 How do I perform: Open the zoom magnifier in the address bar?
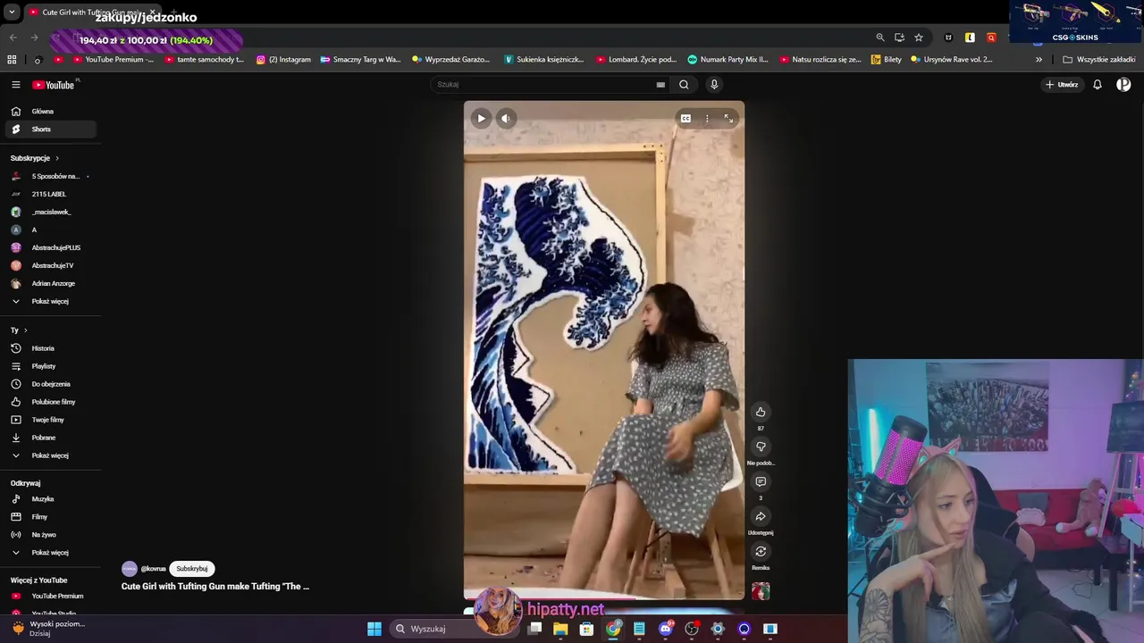point(880,38)
